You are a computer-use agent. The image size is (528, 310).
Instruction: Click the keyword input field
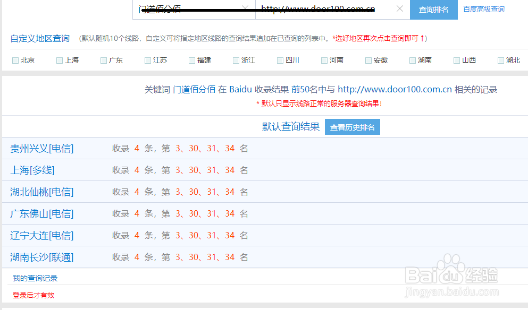pos(194,10)
